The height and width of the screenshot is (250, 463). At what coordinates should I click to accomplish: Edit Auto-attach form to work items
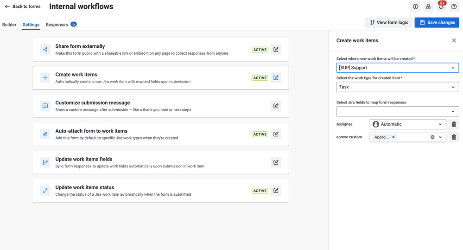point(276,134)
